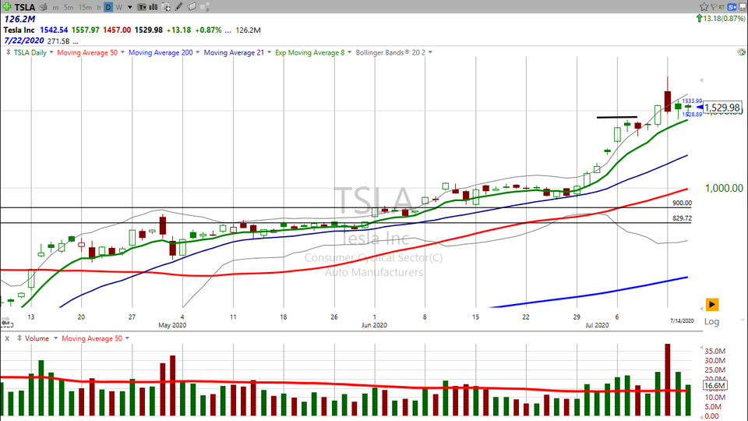This screenshot has height=421, width=748.
Task: Close the Volume pane with the x
Action: [x=6, y=338]
